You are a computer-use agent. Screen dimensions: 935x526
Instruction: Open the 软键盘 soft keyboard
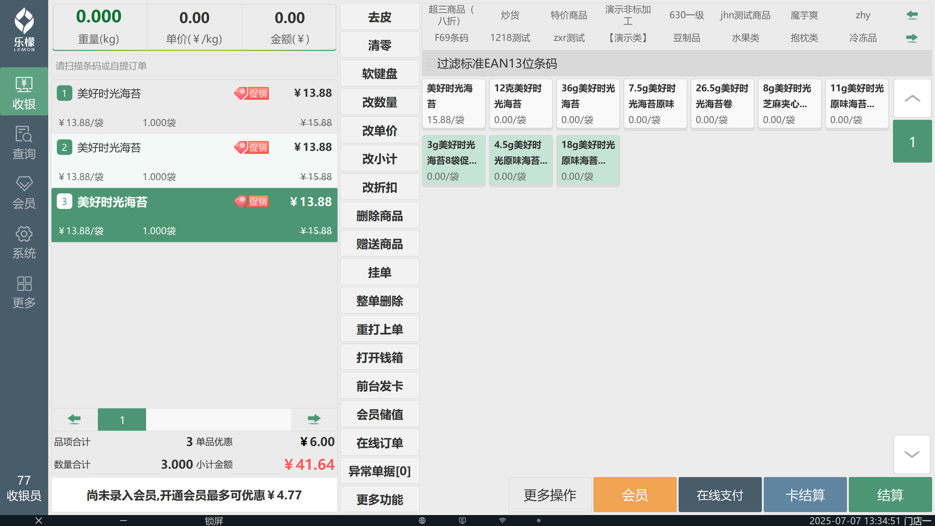pos(380,74)
